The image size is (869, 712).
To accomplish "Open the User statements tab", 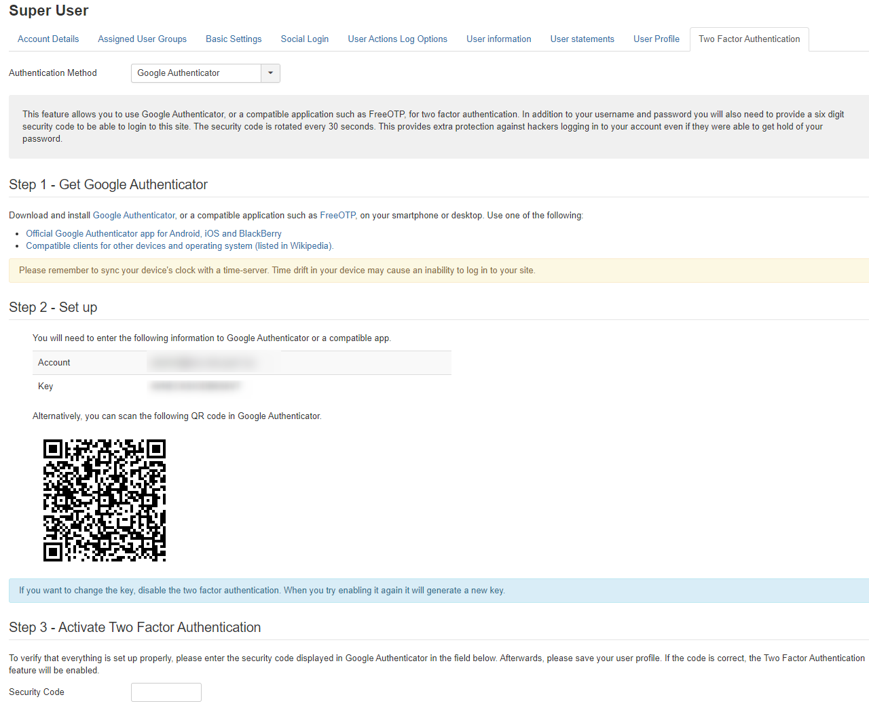I will pos(582,39).
